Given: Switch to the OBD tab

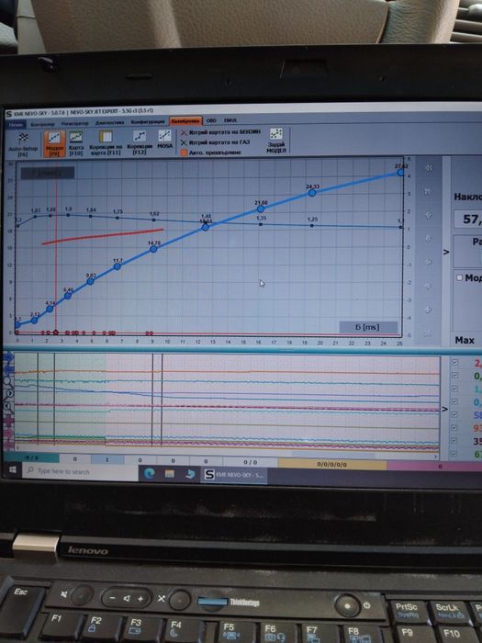Looking at the screenshot, I should coord(211,120).
